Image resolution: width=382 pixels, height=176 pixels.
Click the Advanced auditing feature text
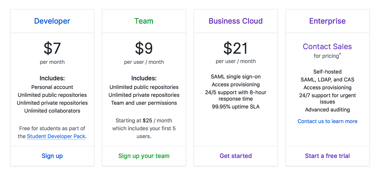pyautogui.click(x=327, y=109)
